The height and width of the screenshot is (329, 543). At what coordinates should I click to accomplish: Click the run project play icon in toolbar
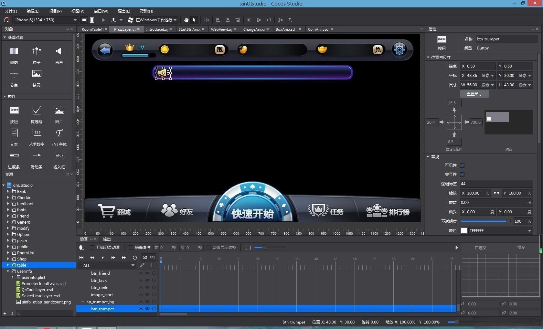103,20
